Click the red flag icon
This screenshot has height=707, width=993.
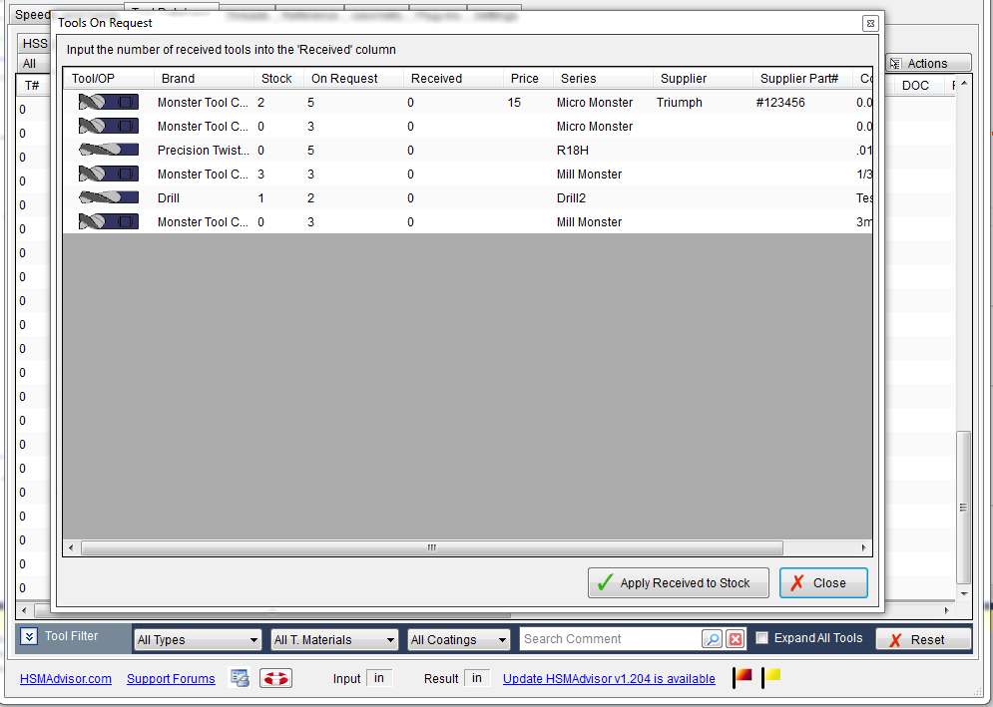pyautogui.click(x=743, y=677)
